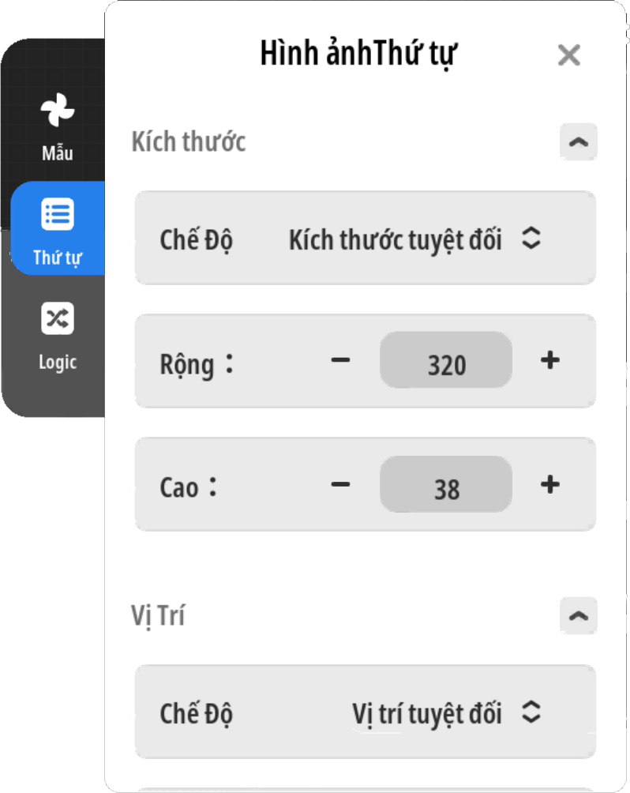This screenshot has height=793, width=630.
Task: Click the Kích thước section header text
Action: [189, 142]
